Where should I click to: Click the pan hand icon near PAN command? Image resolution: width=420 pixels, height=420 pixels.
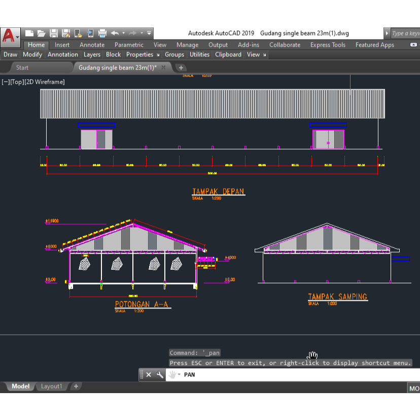(x=173, y=374)
